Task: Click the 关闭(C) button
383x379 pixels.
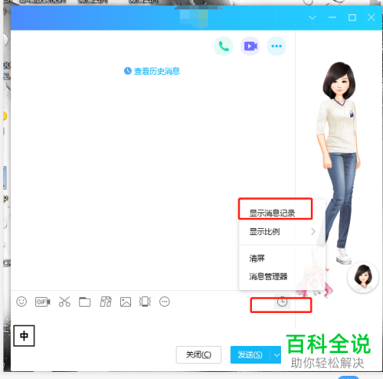Action: tap(199, 355)
